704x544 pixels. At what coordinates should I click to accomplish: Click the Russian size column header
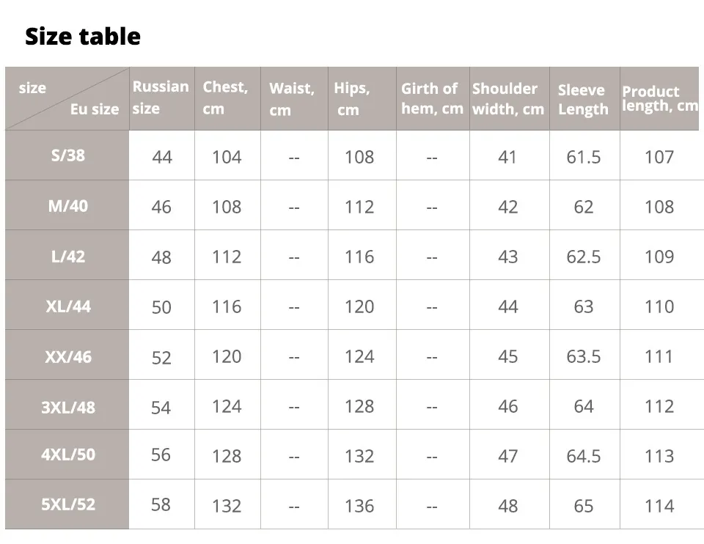pos(161,98)
